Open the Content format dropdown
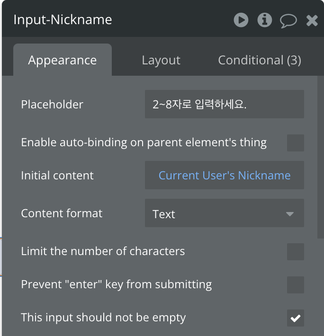 pos(225,213)
